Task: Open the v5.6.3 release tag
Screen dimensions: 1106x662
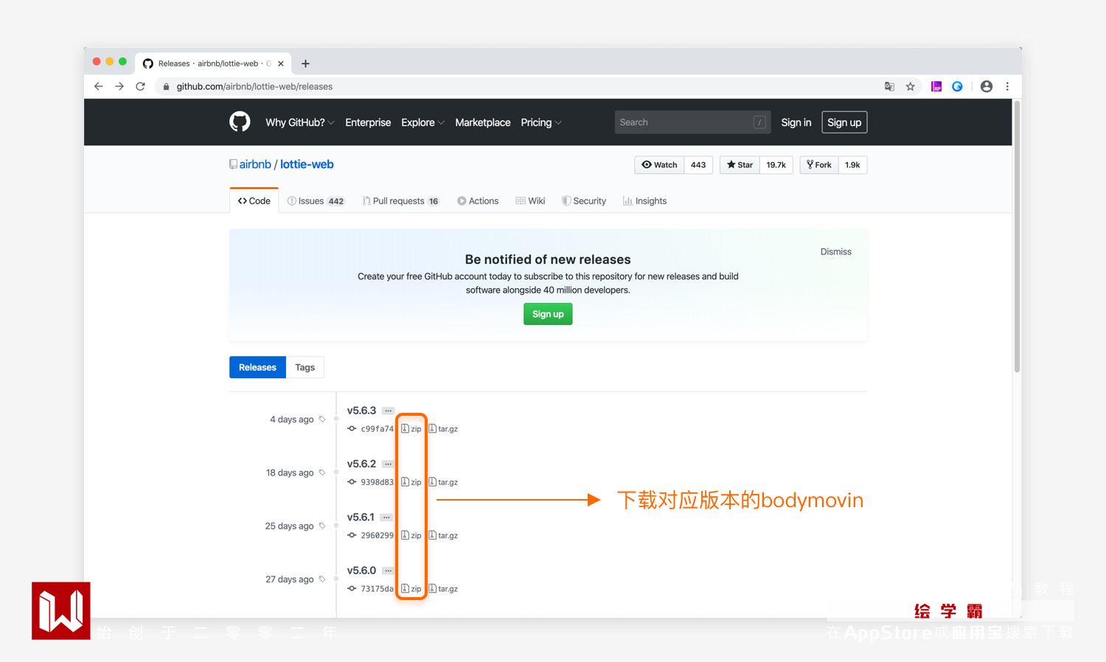Action: coord(361,411)
